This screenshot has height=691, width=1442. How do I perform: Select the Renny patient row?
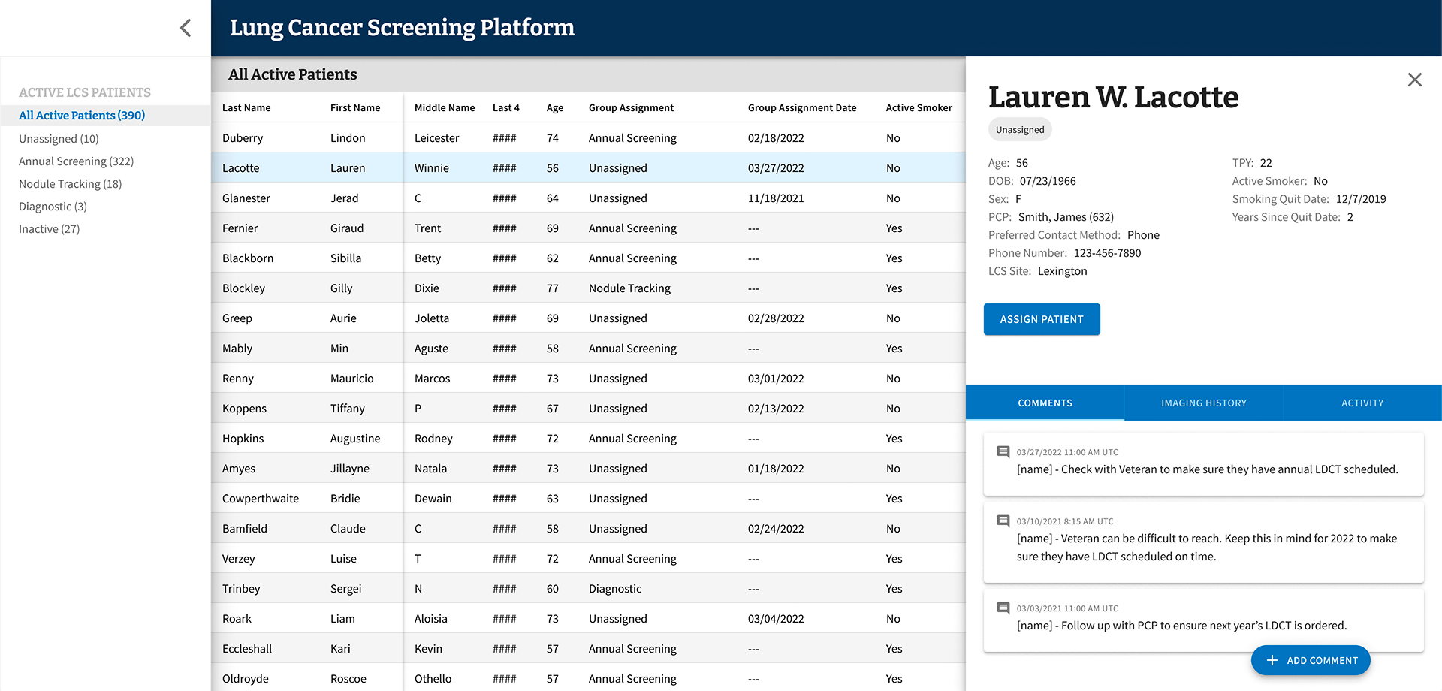[588, 378]
